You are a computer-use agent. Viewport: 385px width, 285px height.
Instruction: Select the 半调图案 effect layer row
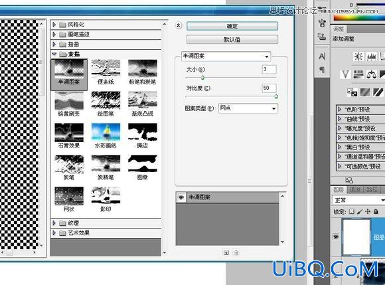pos(228,197)
